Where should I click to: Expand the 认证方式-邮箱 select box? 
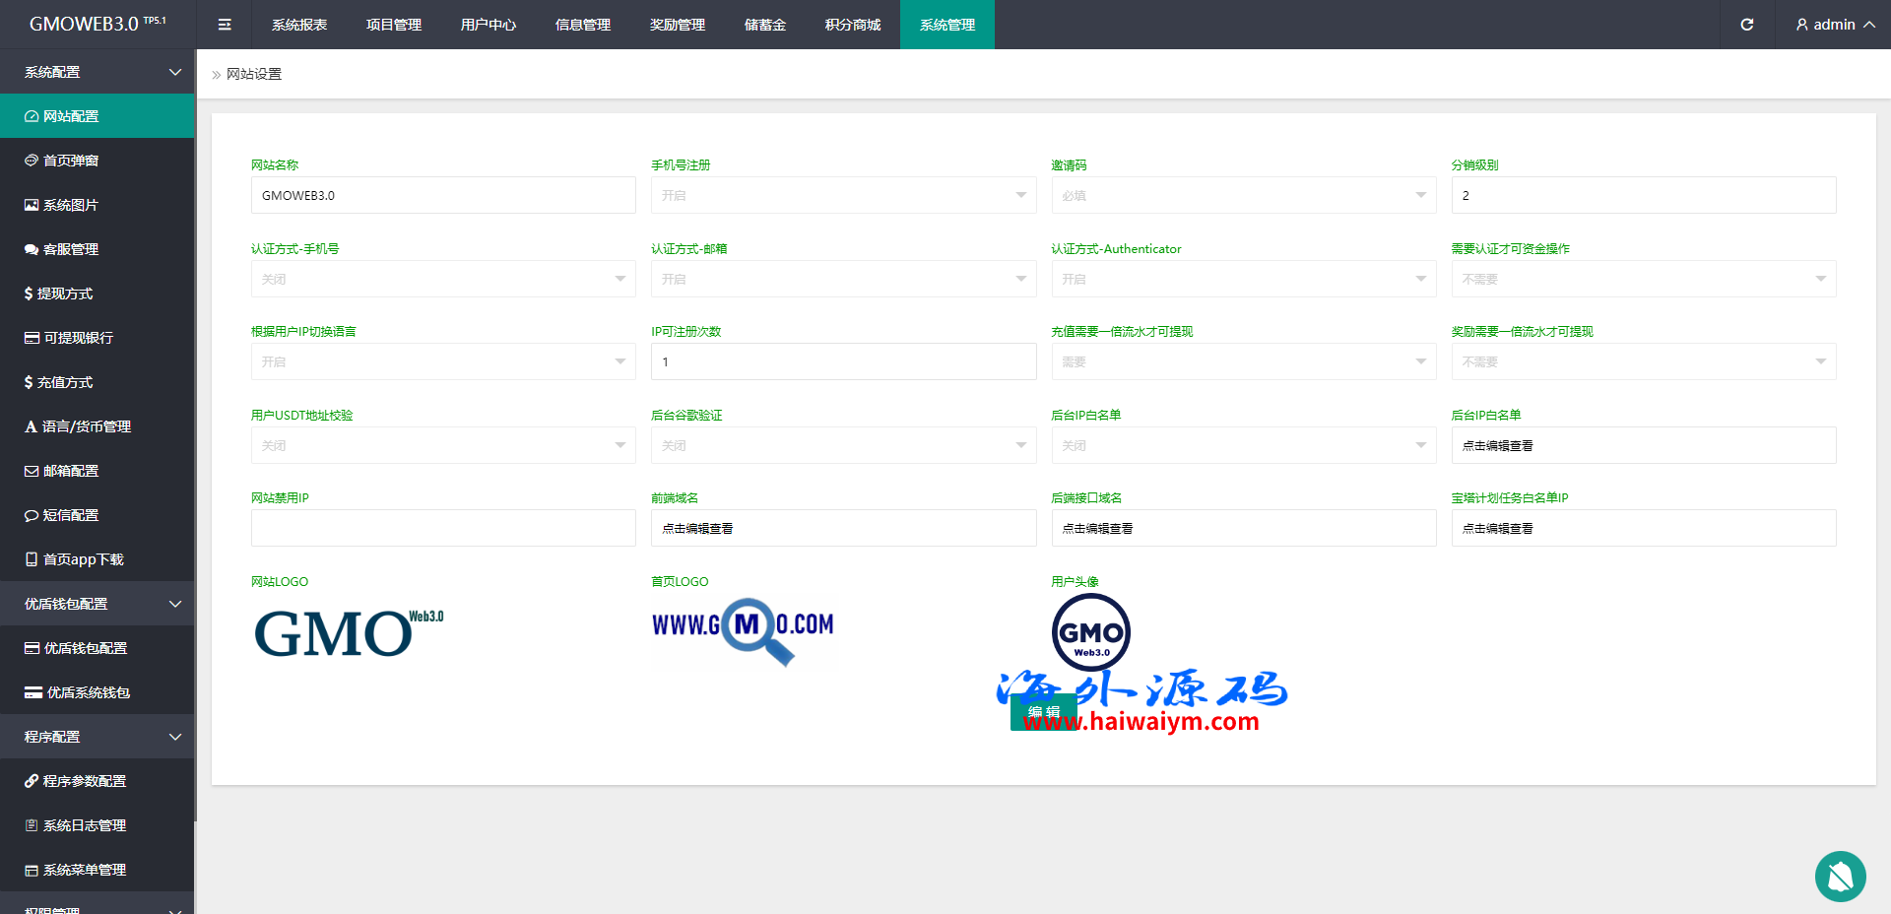[843, 279]
